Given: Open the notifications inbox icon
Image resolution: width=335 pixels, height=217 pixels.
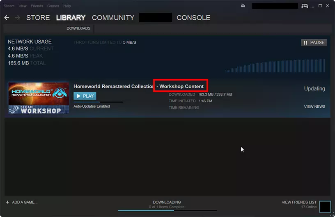Looking at the screenshot, I should [243, 6].
